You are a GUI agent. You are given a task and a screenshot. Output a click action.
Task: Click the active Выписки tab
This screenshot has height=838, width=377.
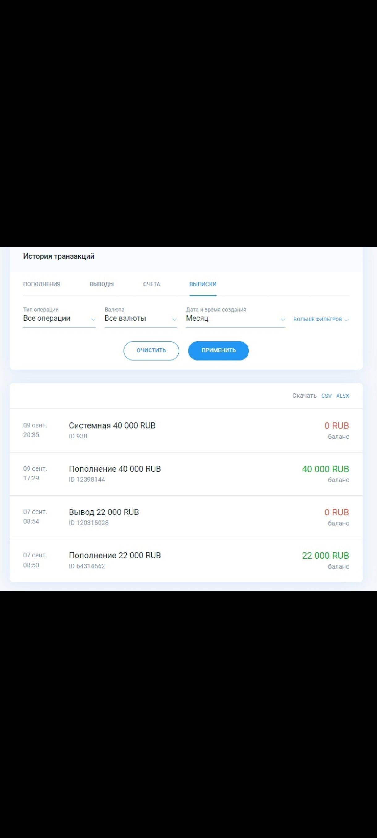pyautogui.click(x=203, y=284)
